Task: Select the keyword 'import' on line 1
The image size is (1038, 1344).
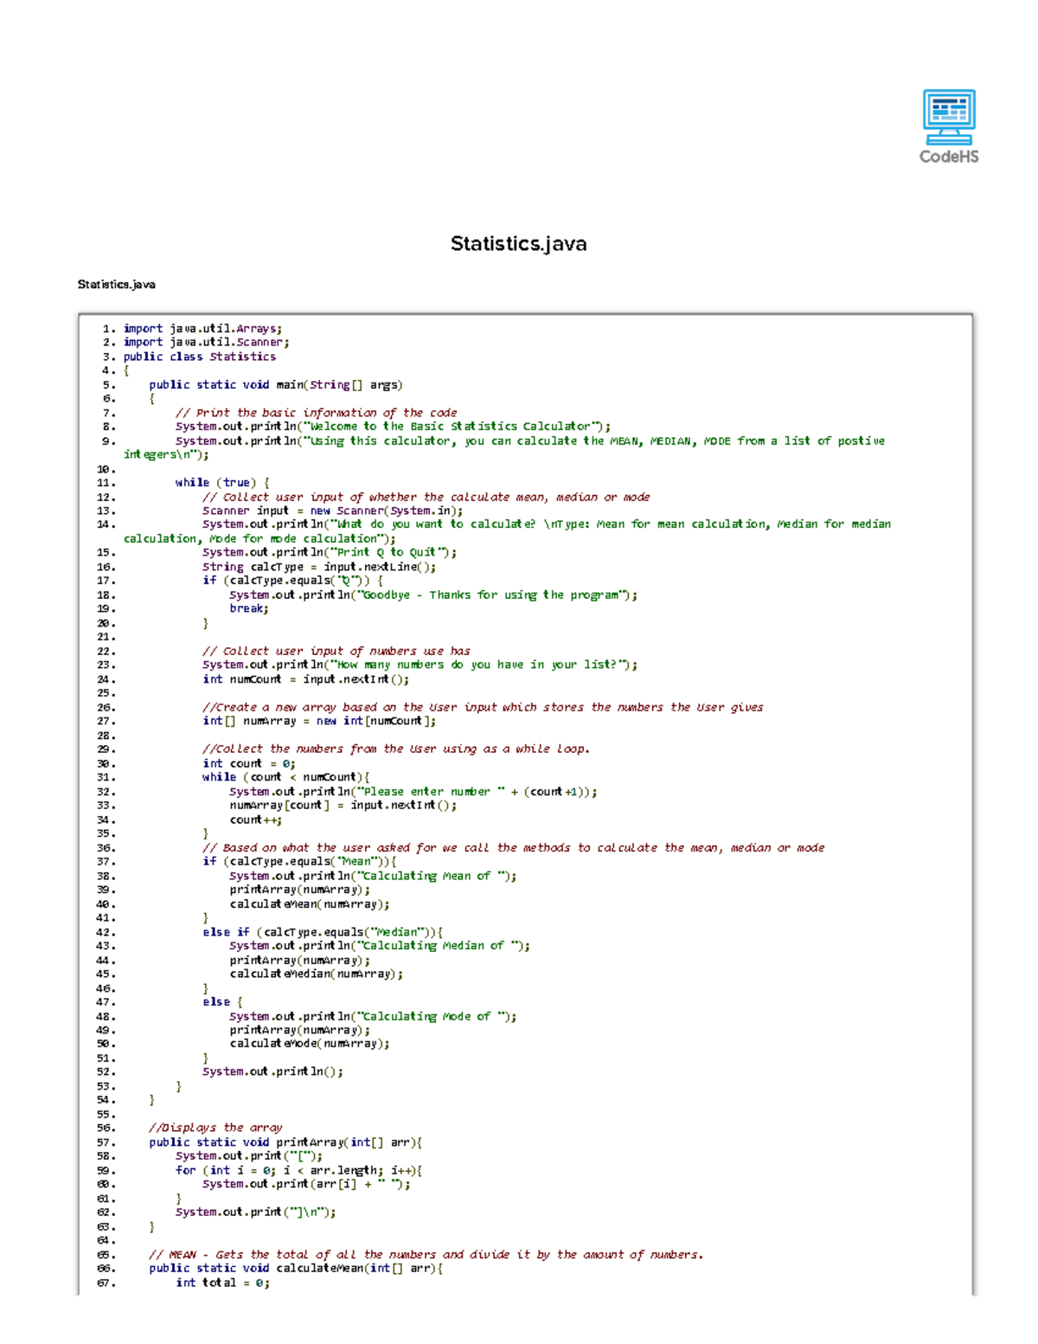Action: [144, 327]
